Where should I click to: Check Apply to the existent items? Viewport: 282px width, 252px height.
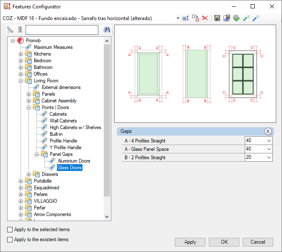click(x=10, y=239)
